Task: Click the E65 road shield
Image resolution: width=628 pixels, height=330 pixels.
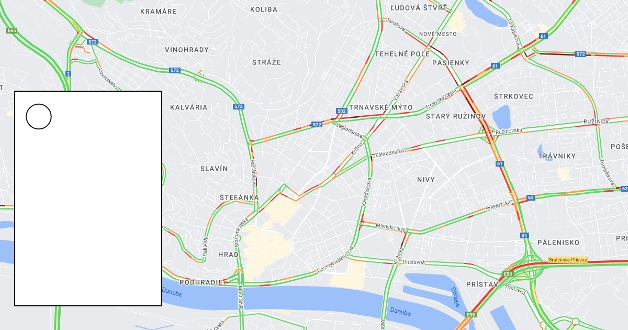Action: 12,31
